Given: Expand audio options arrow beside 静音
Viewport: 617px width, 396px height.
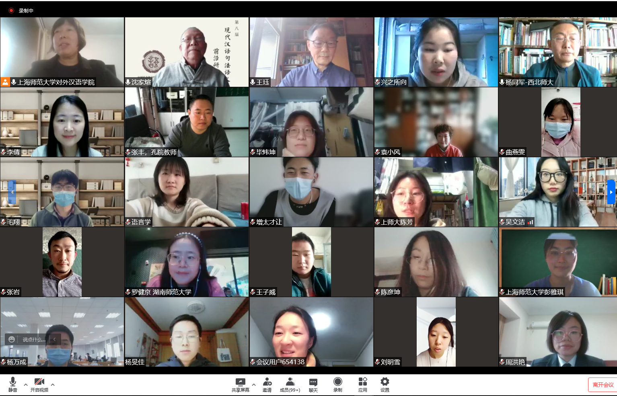Looking at the screenshot, I should 26,384.
